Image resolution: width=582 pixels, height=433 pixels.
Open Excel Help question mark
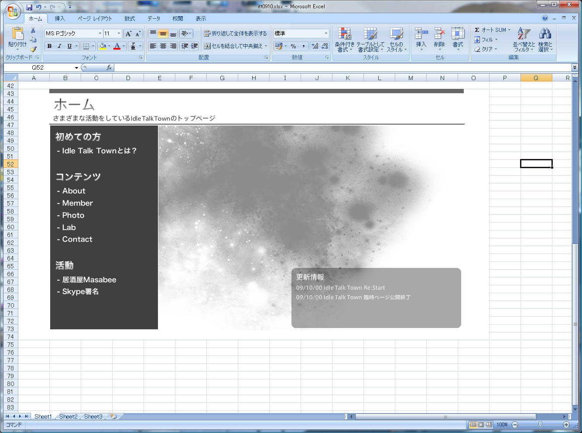(x=545, y=18)
